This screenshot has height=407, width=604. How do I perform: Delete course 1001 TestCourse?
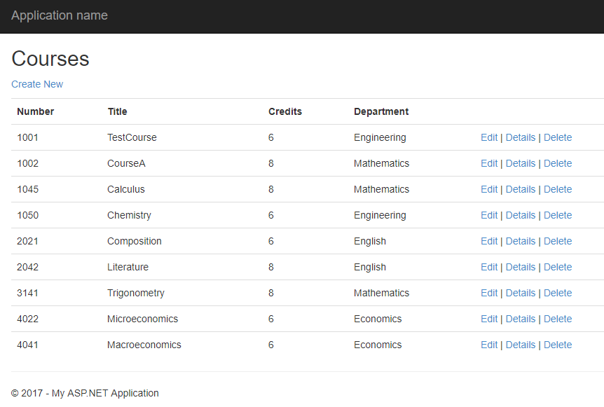click(x=558, y=137)
